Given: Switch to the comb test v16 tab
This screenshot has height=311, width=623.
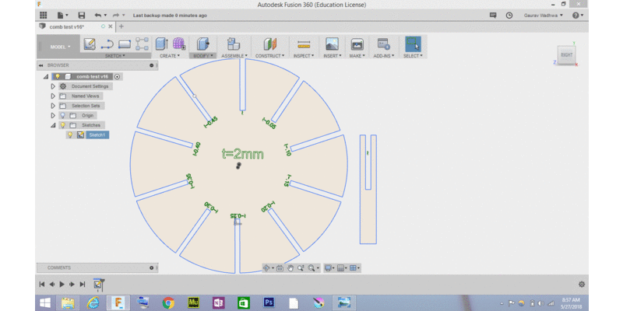Looking at the screenshot, I should pos(67,26).
